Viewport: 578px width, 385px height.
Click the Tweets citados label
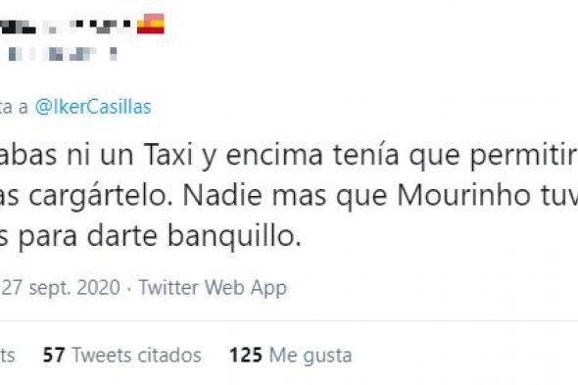click(137, 356)
